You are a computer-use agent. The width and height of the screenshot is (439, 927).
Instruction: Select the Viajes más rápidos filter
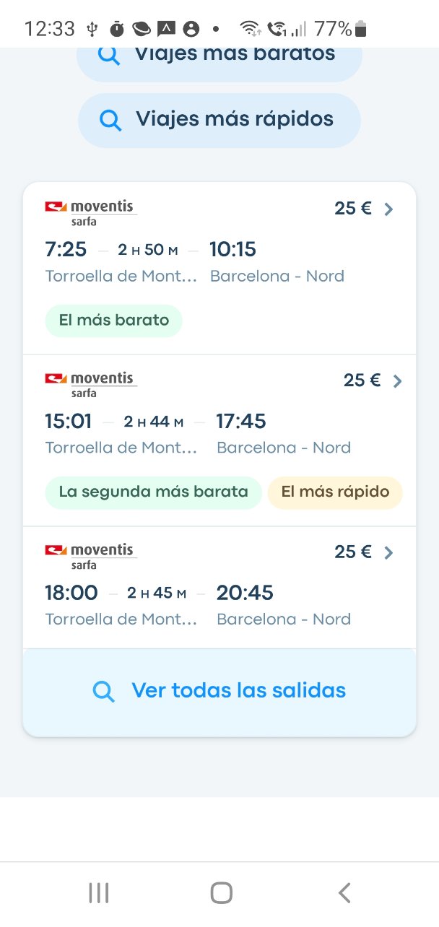coord(219,120)
